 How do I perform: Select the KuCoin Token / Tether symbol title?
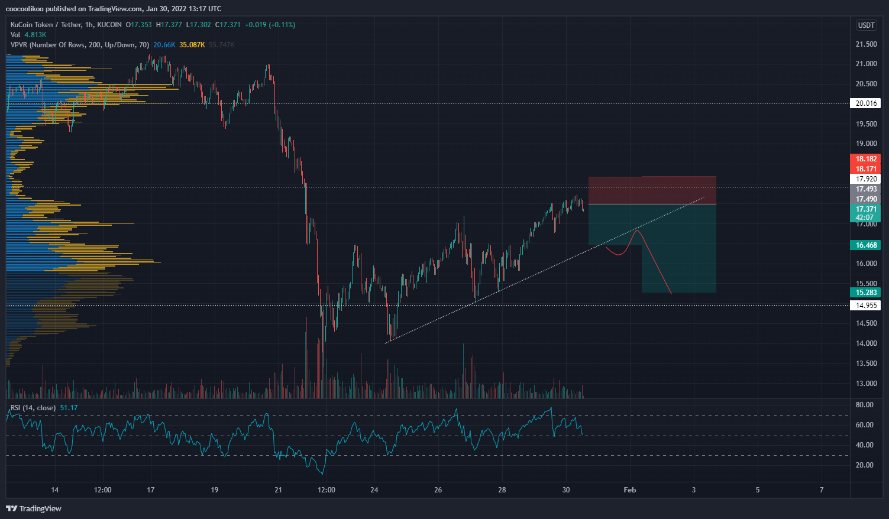66,25
